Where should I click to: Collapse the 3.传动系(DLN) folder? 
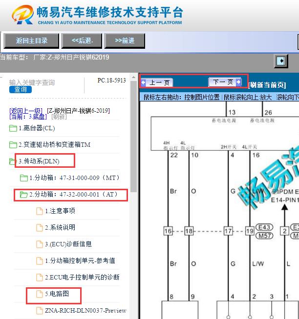pos(39,161)
